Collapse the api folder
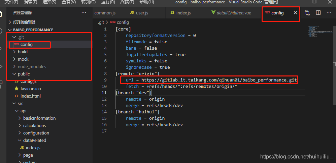The image size is (336, 163). click(x=50, y=111)
